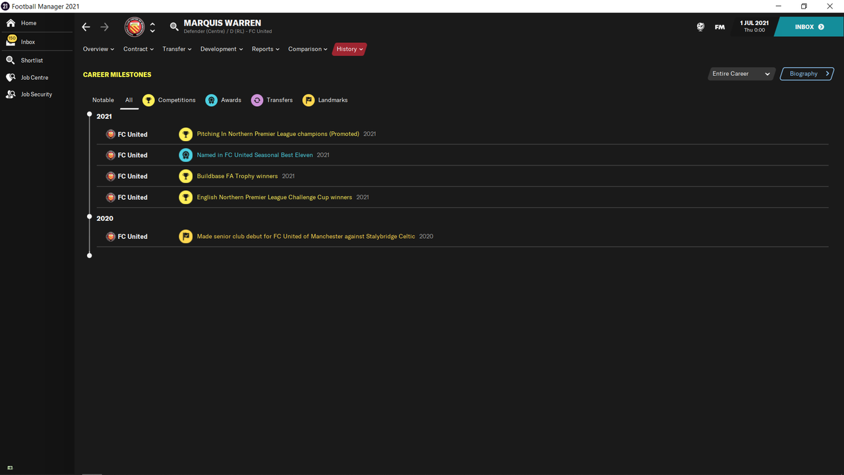Image resolution: width=844 pixels, height=475 pixels.
Task: Click the 1 JUL 2021 date display
Action: 754,26
